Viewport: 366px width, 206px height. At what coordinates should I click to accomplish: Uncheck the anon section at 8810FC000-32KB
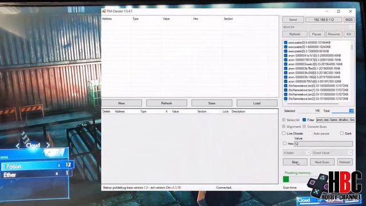click(285, 81)
